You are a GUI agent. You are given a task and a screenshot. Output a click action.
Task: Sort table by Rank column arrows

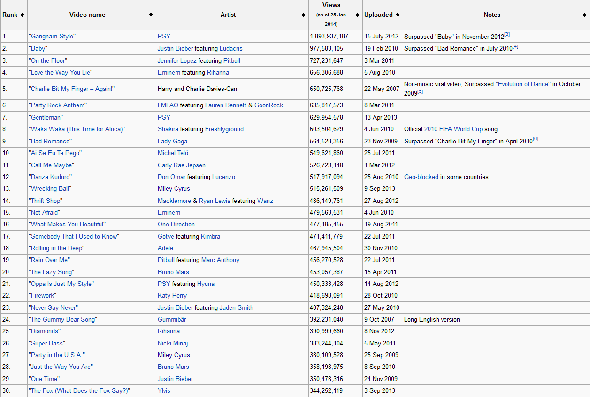pyautogui.click(x=23, y=15)
